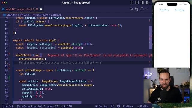Open more actions ellipsis menu
Image resolution: width=192 pixels, height=108 pixels.
147,9
